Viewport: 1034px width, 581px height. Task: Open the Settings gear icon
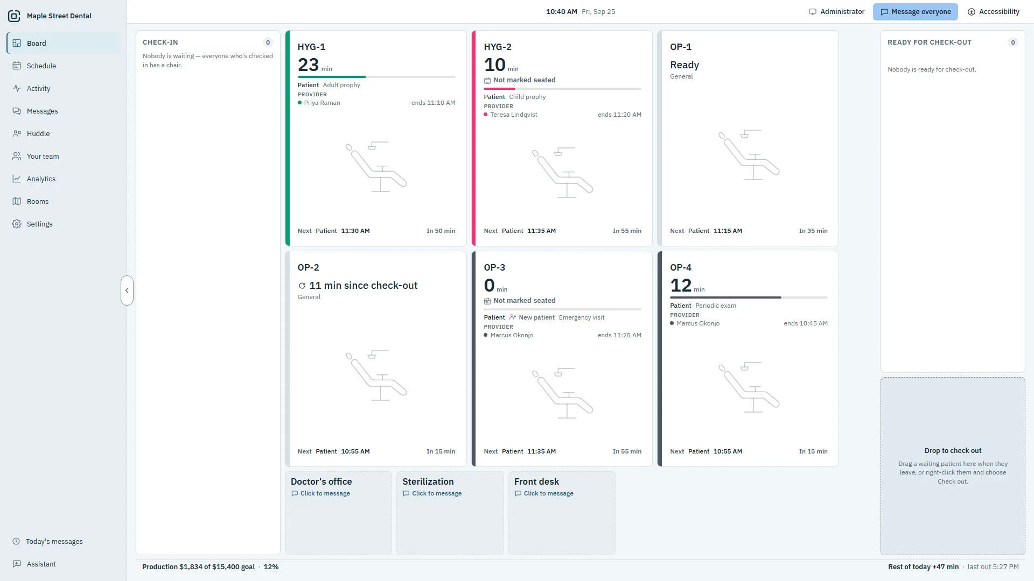pyautogui.click(x=17, y=224)
